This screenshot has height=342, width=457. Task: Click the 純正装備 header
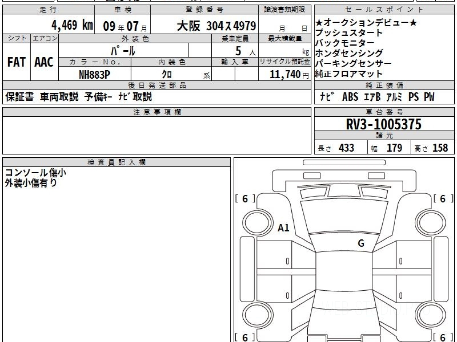(x=385, y=85)
